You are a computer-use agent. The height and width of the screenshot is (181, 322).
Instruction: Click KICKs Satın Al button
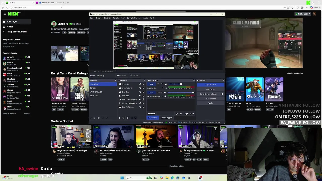click(x=303, y=14)
